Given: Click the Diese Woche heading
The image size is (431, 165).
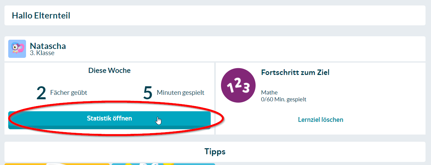Looking at the screenshot, I should pyautogui.click(x=109, y=71).
